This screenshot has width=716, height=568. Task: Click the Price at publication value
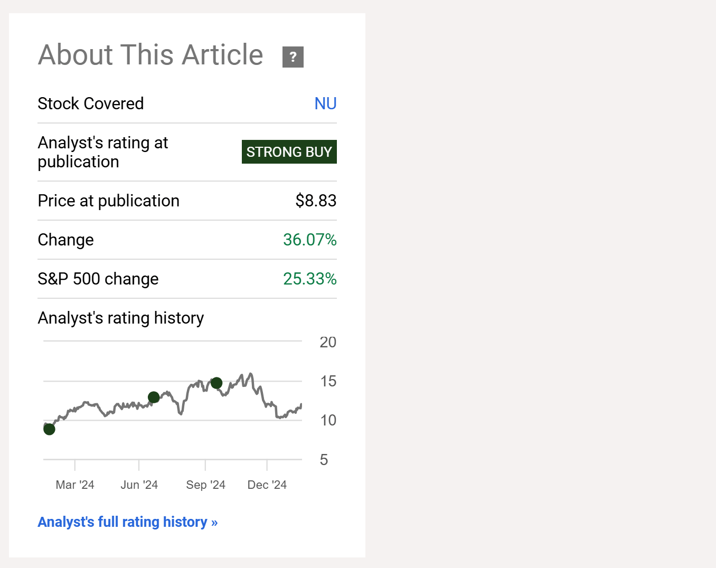pos(315,201)
